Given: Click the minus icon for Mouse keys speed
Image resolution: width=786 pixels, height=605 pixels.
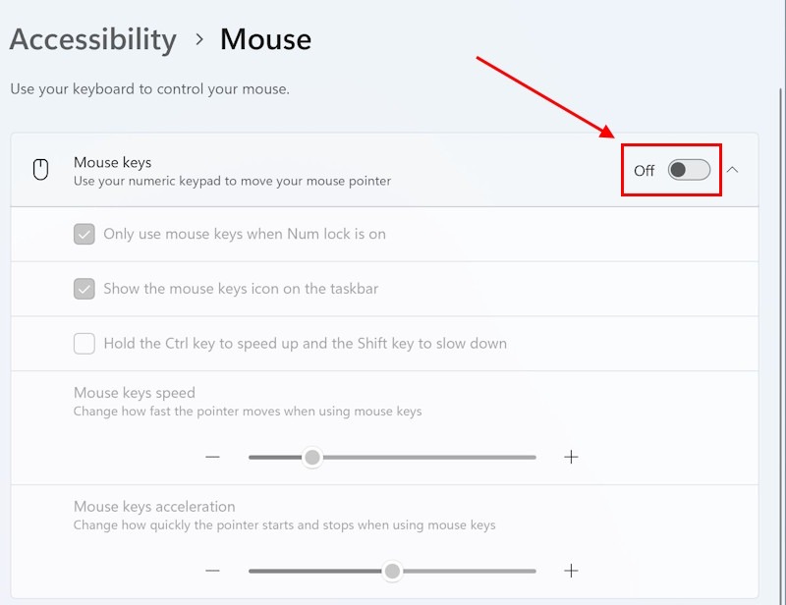Looking at the screenshot, I should point(212,457).
